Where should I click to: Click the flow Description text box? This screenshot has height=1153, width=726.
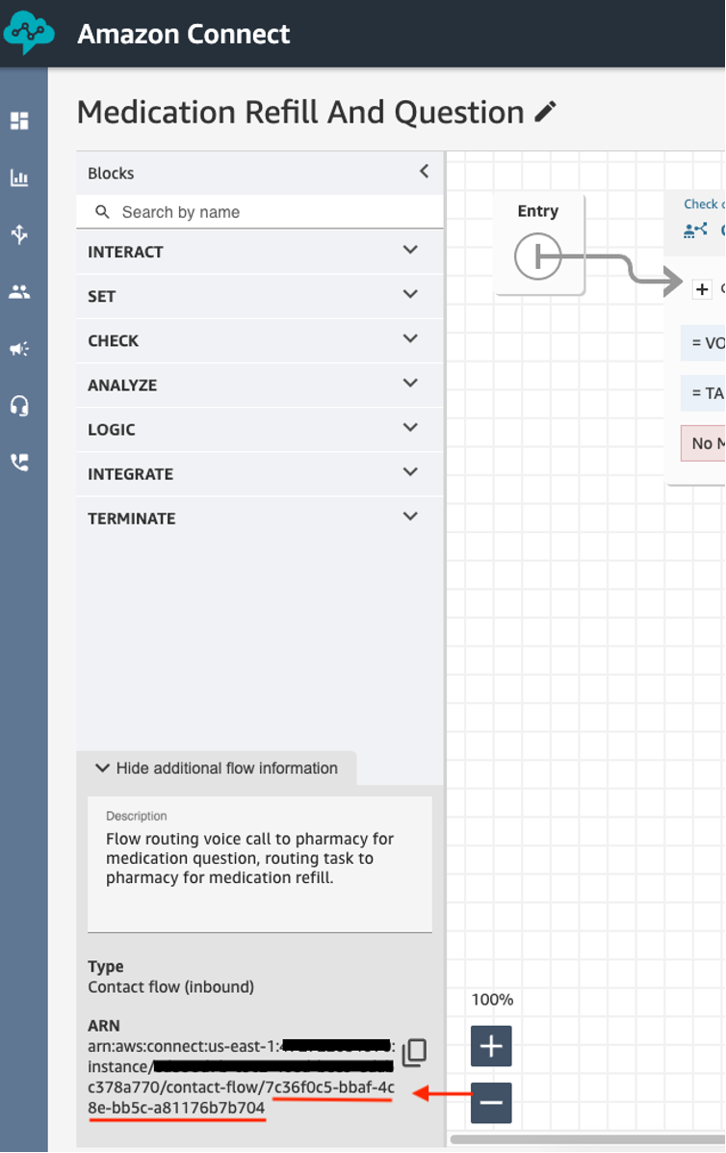[260, 864]
